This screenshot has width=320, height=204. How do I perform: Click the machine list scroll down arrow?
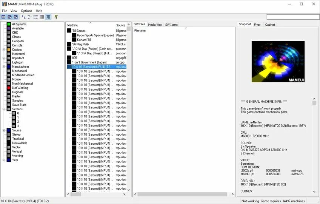(x=129, y=190)
